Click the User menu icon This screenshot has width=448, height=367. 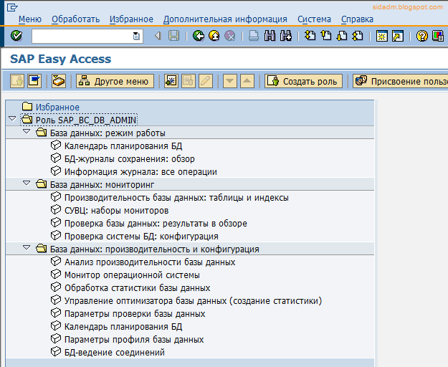[x=17, y=81]
